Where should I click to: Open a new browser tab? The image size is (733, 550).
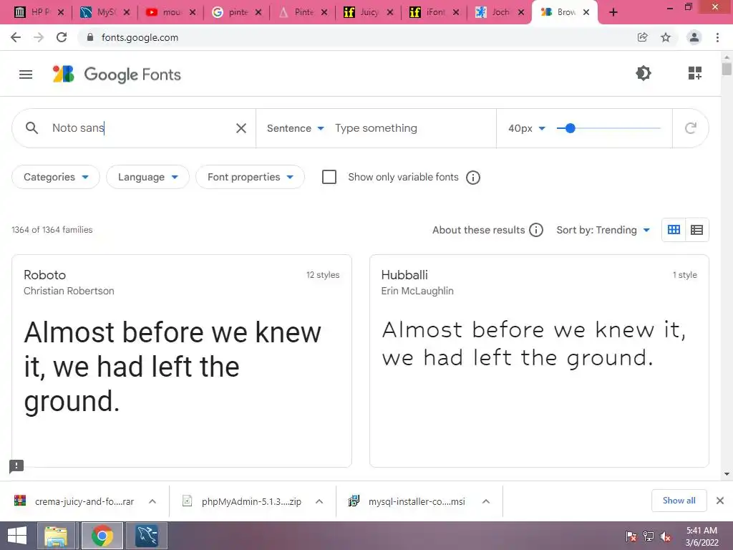(x=613, y=12)
